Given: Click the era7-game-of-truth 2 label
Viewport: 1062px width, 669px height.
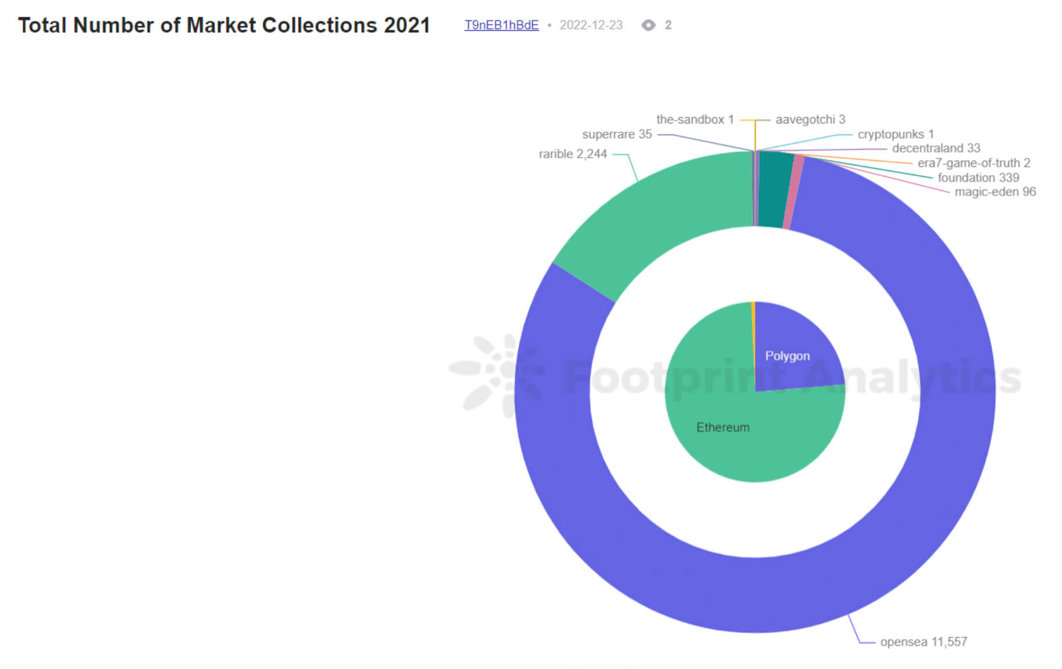Looking at the screenshot, I should (973, 163).
